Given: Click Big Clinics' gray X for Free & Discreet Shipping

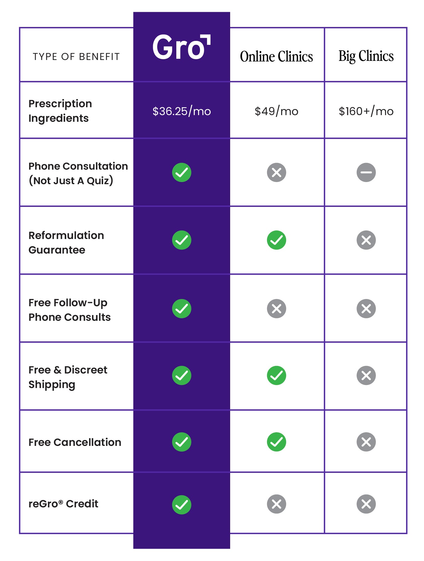Looking at the screenshot, I should pyautogui.click(x=366, y=375).
